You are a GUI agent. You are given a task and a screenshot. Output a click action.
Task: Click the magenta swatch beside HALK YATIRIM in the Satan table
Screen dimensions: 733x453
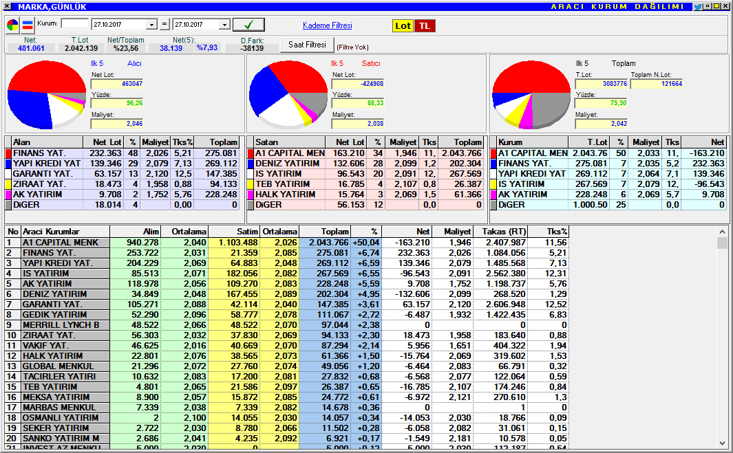point(250,195)
